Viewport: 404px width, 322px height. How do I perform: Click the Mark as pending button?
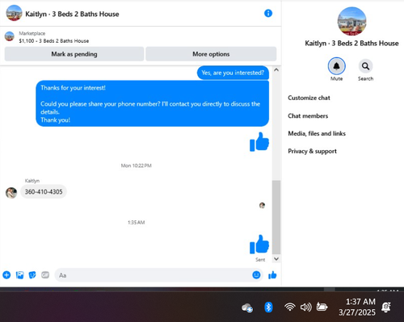(74, 54)
